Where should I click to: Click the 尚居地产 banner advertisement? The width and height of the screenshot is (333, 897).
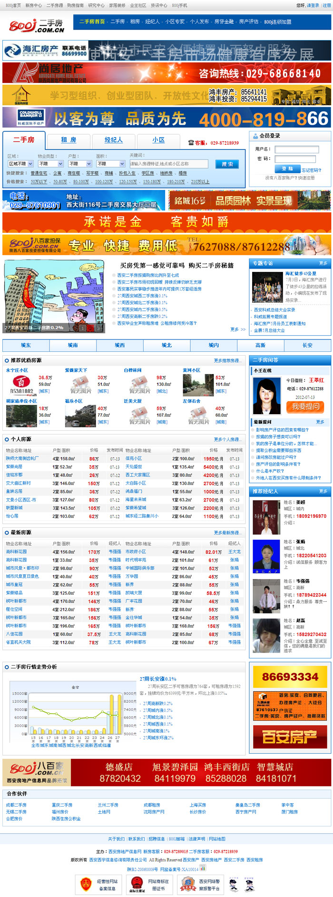click(x=166, y=73)
